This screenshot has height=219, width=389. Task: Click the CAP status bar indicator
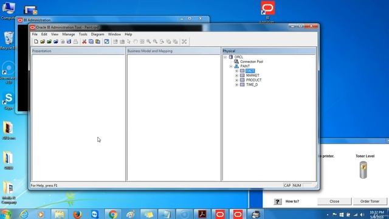[287, 186]
